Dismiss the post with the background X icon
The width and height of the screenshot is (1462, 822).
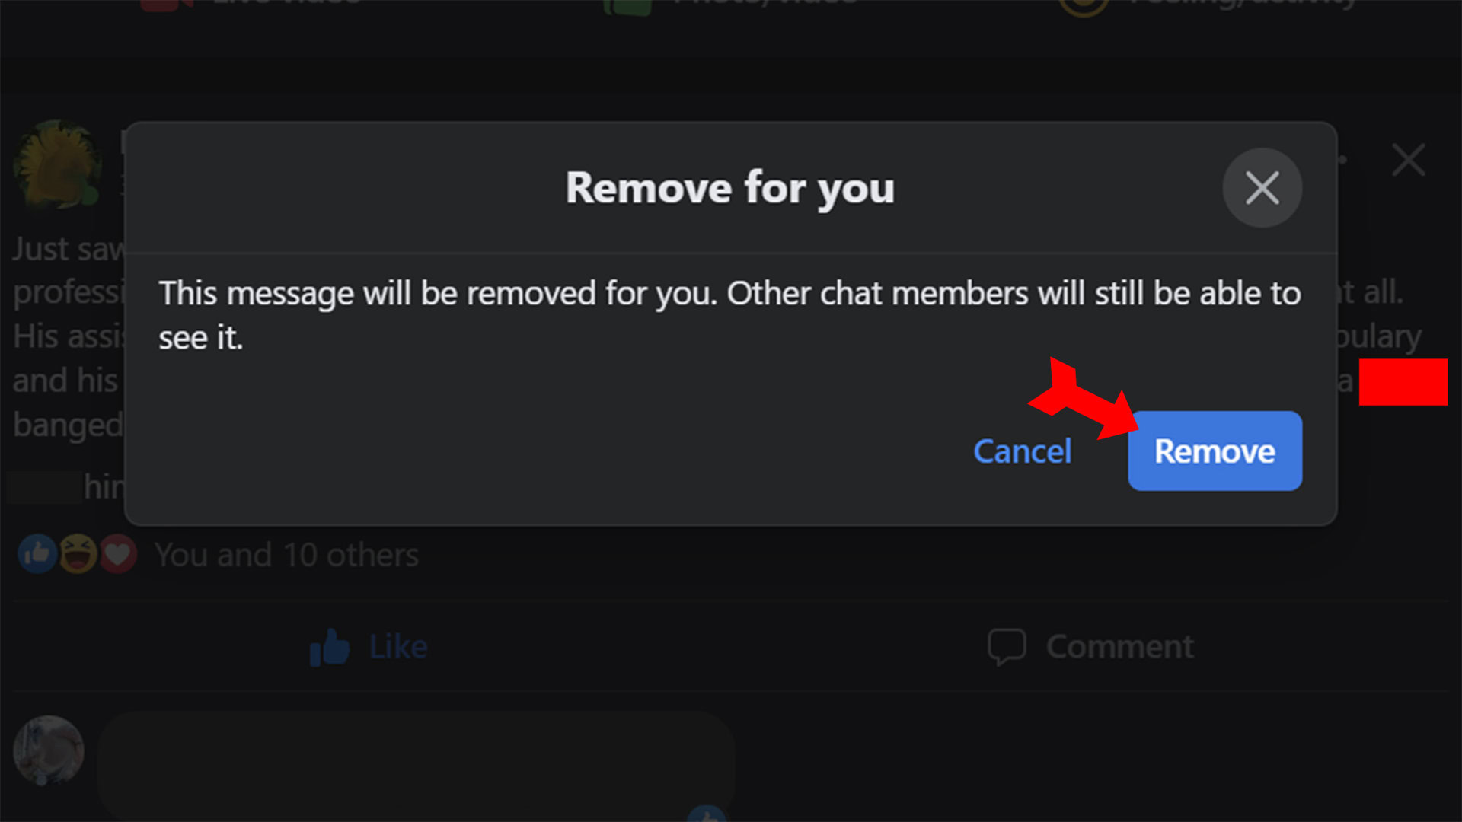(1408, 160)
